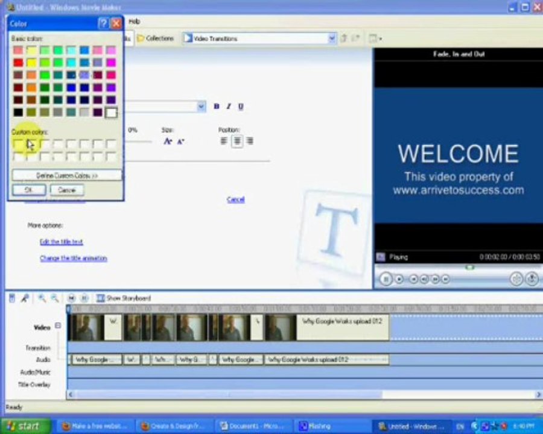Select the black basic color swatch
543x434 pixels.
click(18, 112)
